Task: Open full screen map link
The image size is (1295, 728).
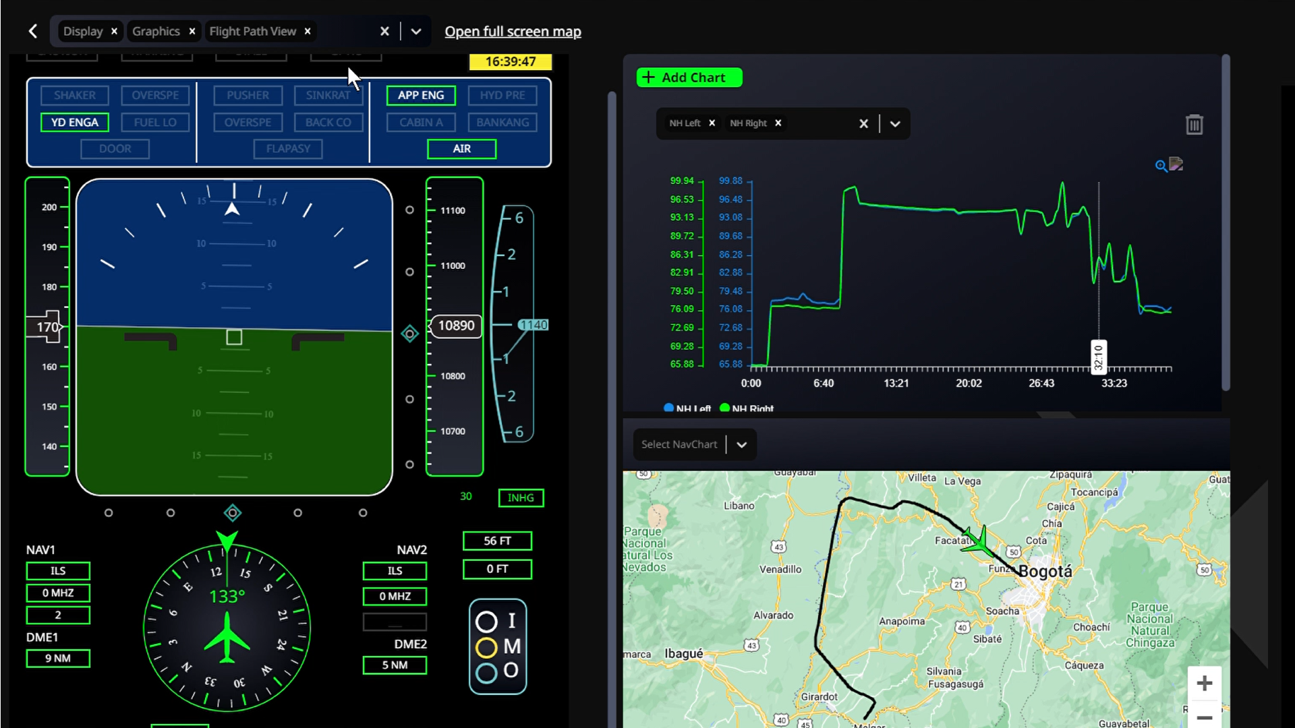Action: point(513,31)
